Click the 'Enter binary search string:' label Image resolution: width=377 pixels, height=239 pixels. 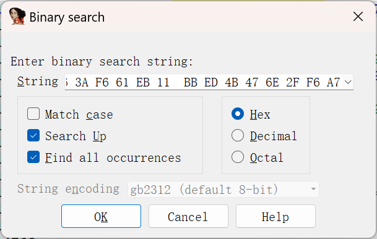pyautogui.click(x=102, y=61)
